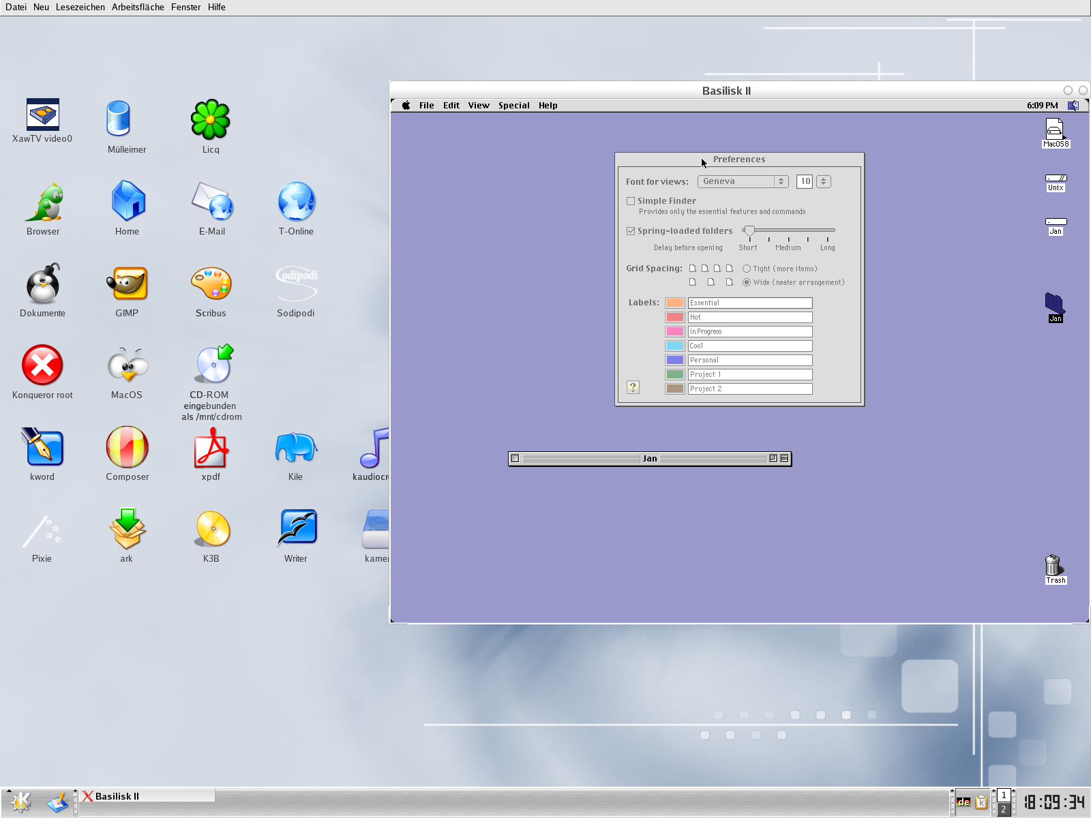
Task: Open the Geneva font dropdown
Action: coord(743,181)
